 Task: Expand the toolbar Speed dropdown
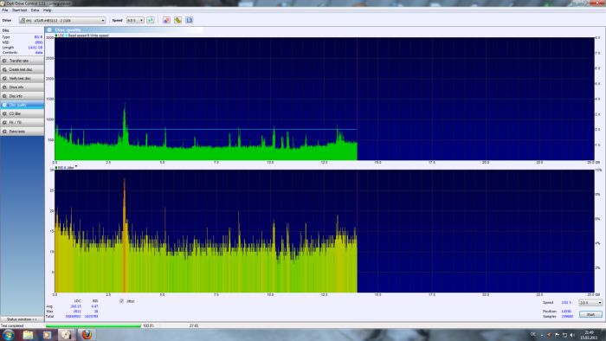[135, 20]
